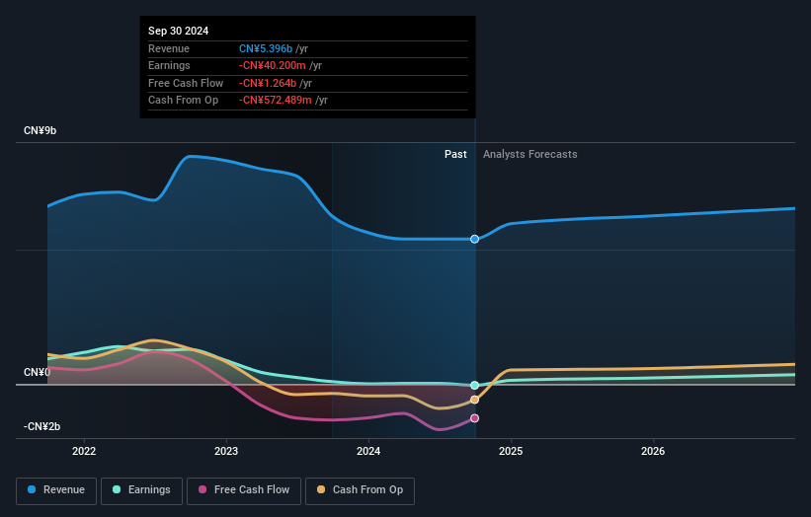The height and width of the screenshot is (517, 811).
Task: Click the Cash From Op label in tooltip
Action: pos(183,101)
